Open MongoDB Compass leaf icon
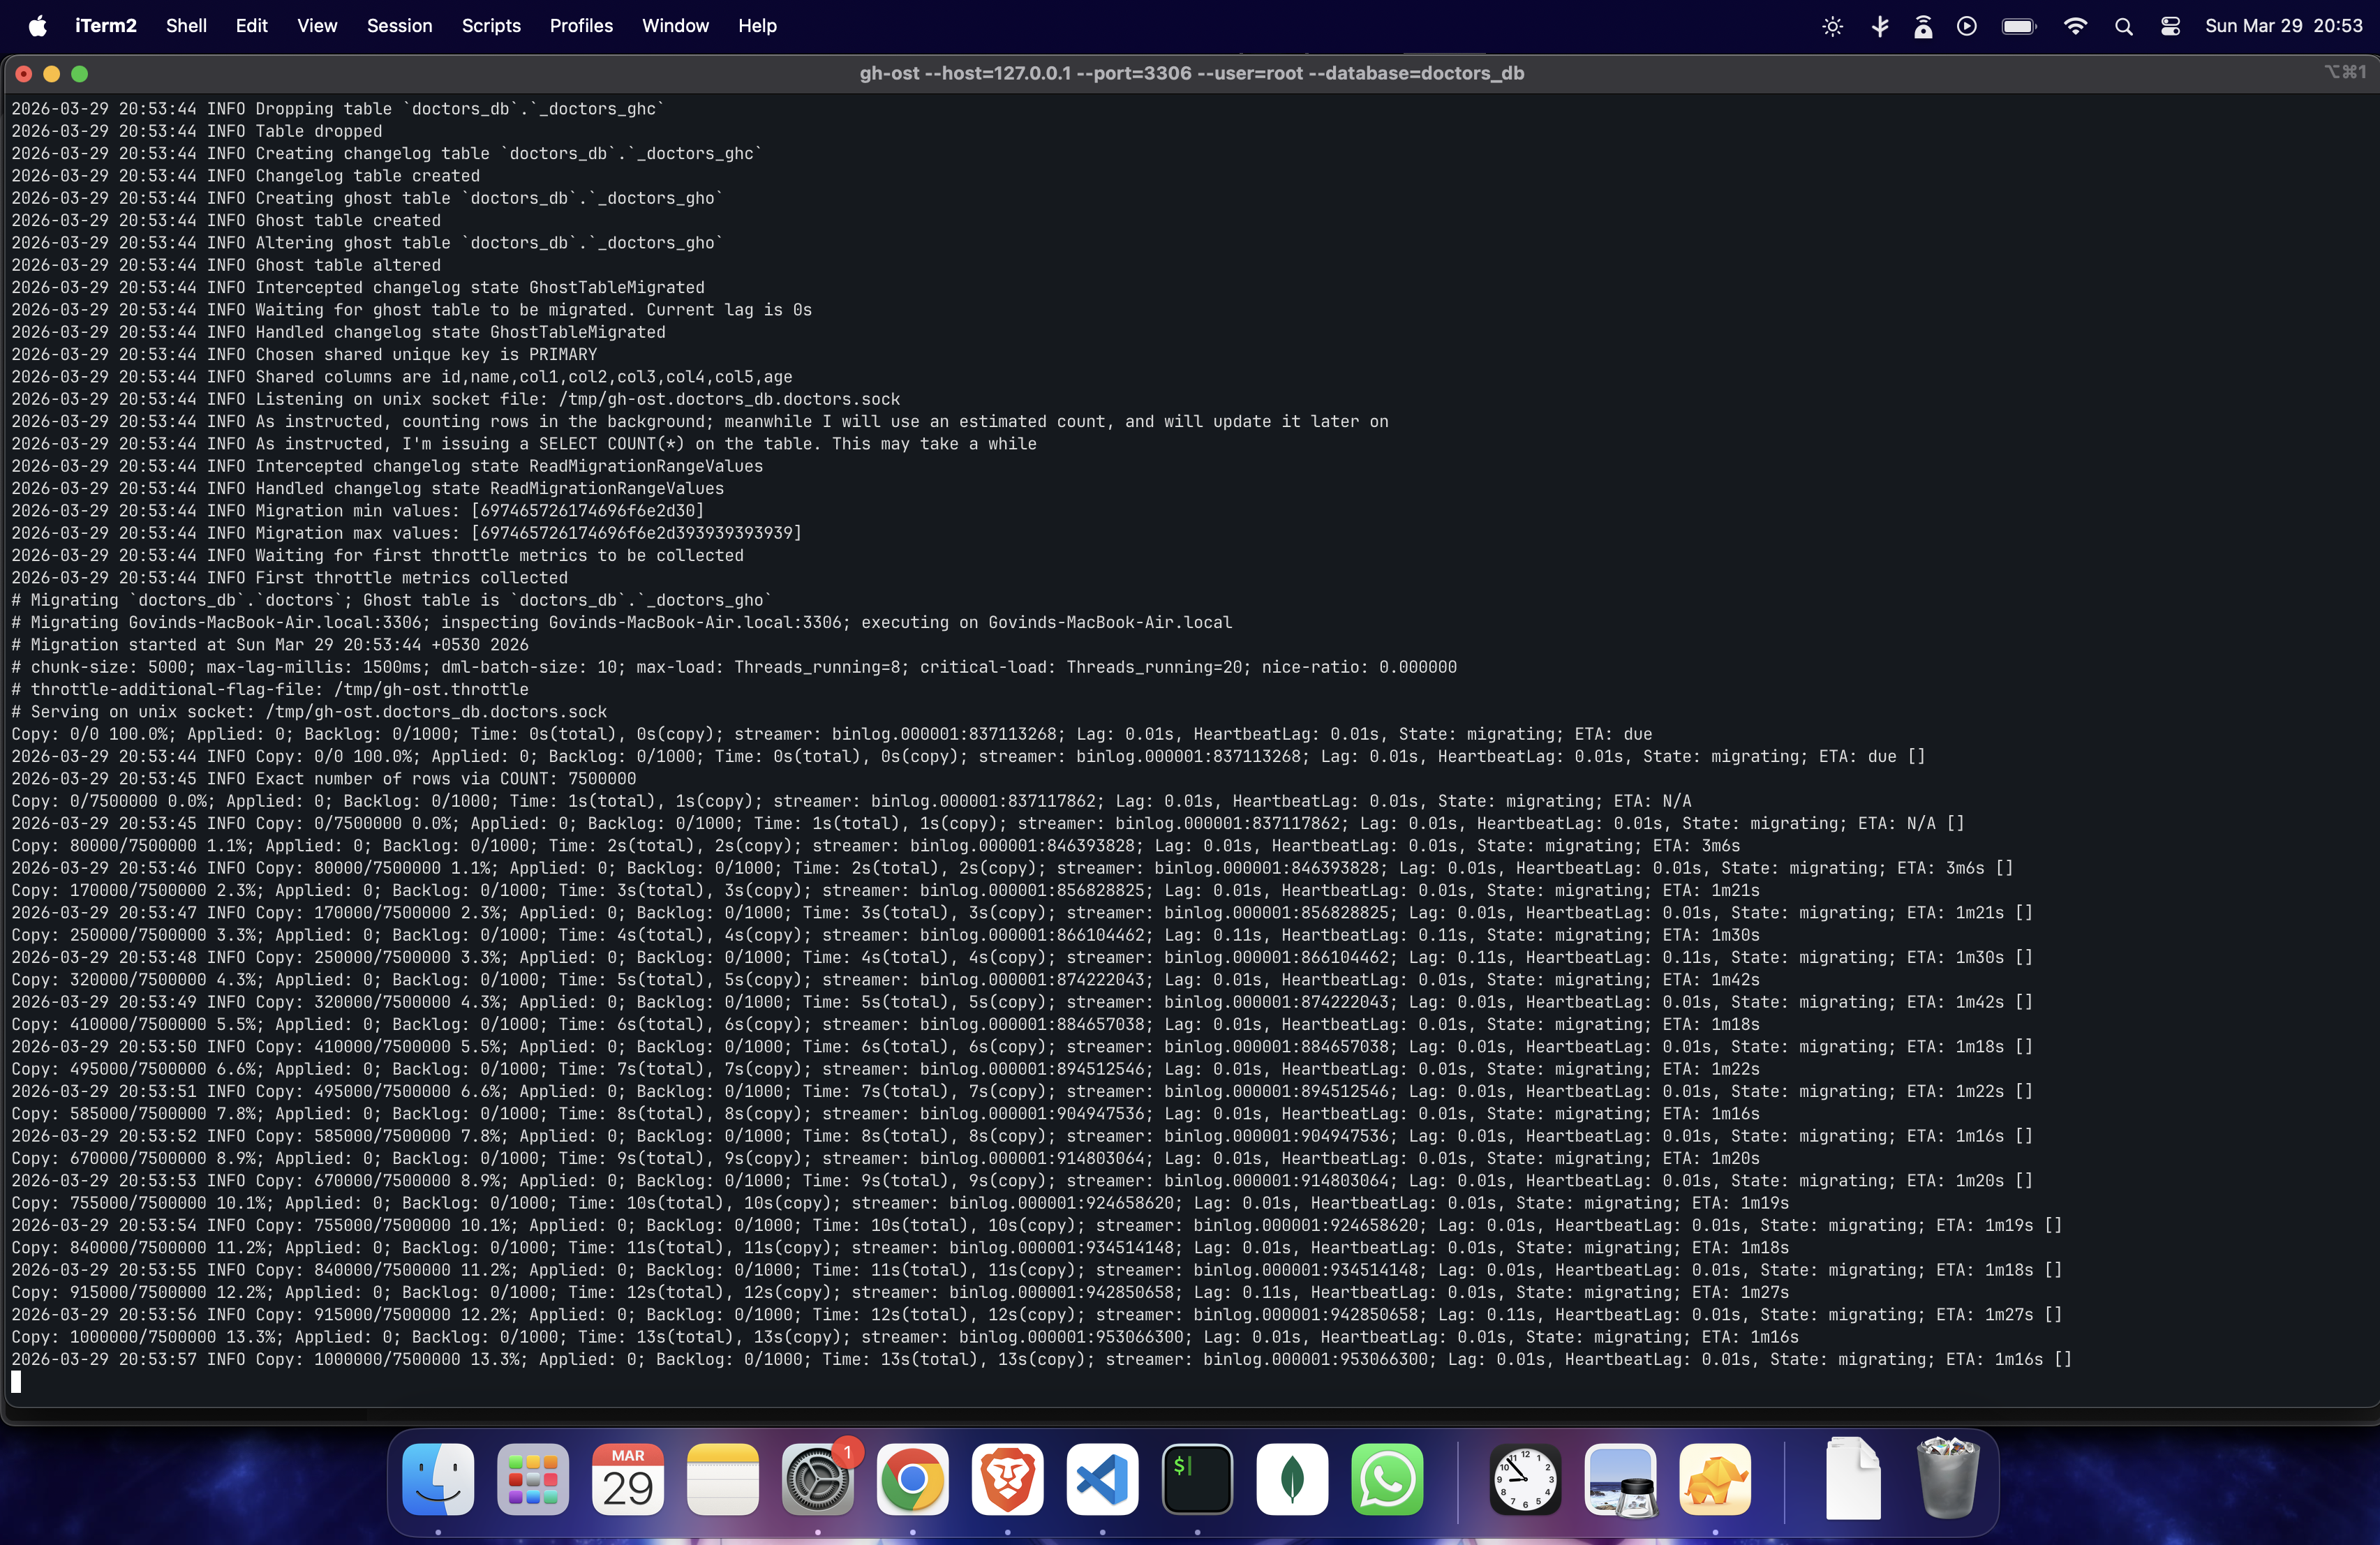The width and height of the screenshot is (2380, 1545). [x=1292, y=1479]
